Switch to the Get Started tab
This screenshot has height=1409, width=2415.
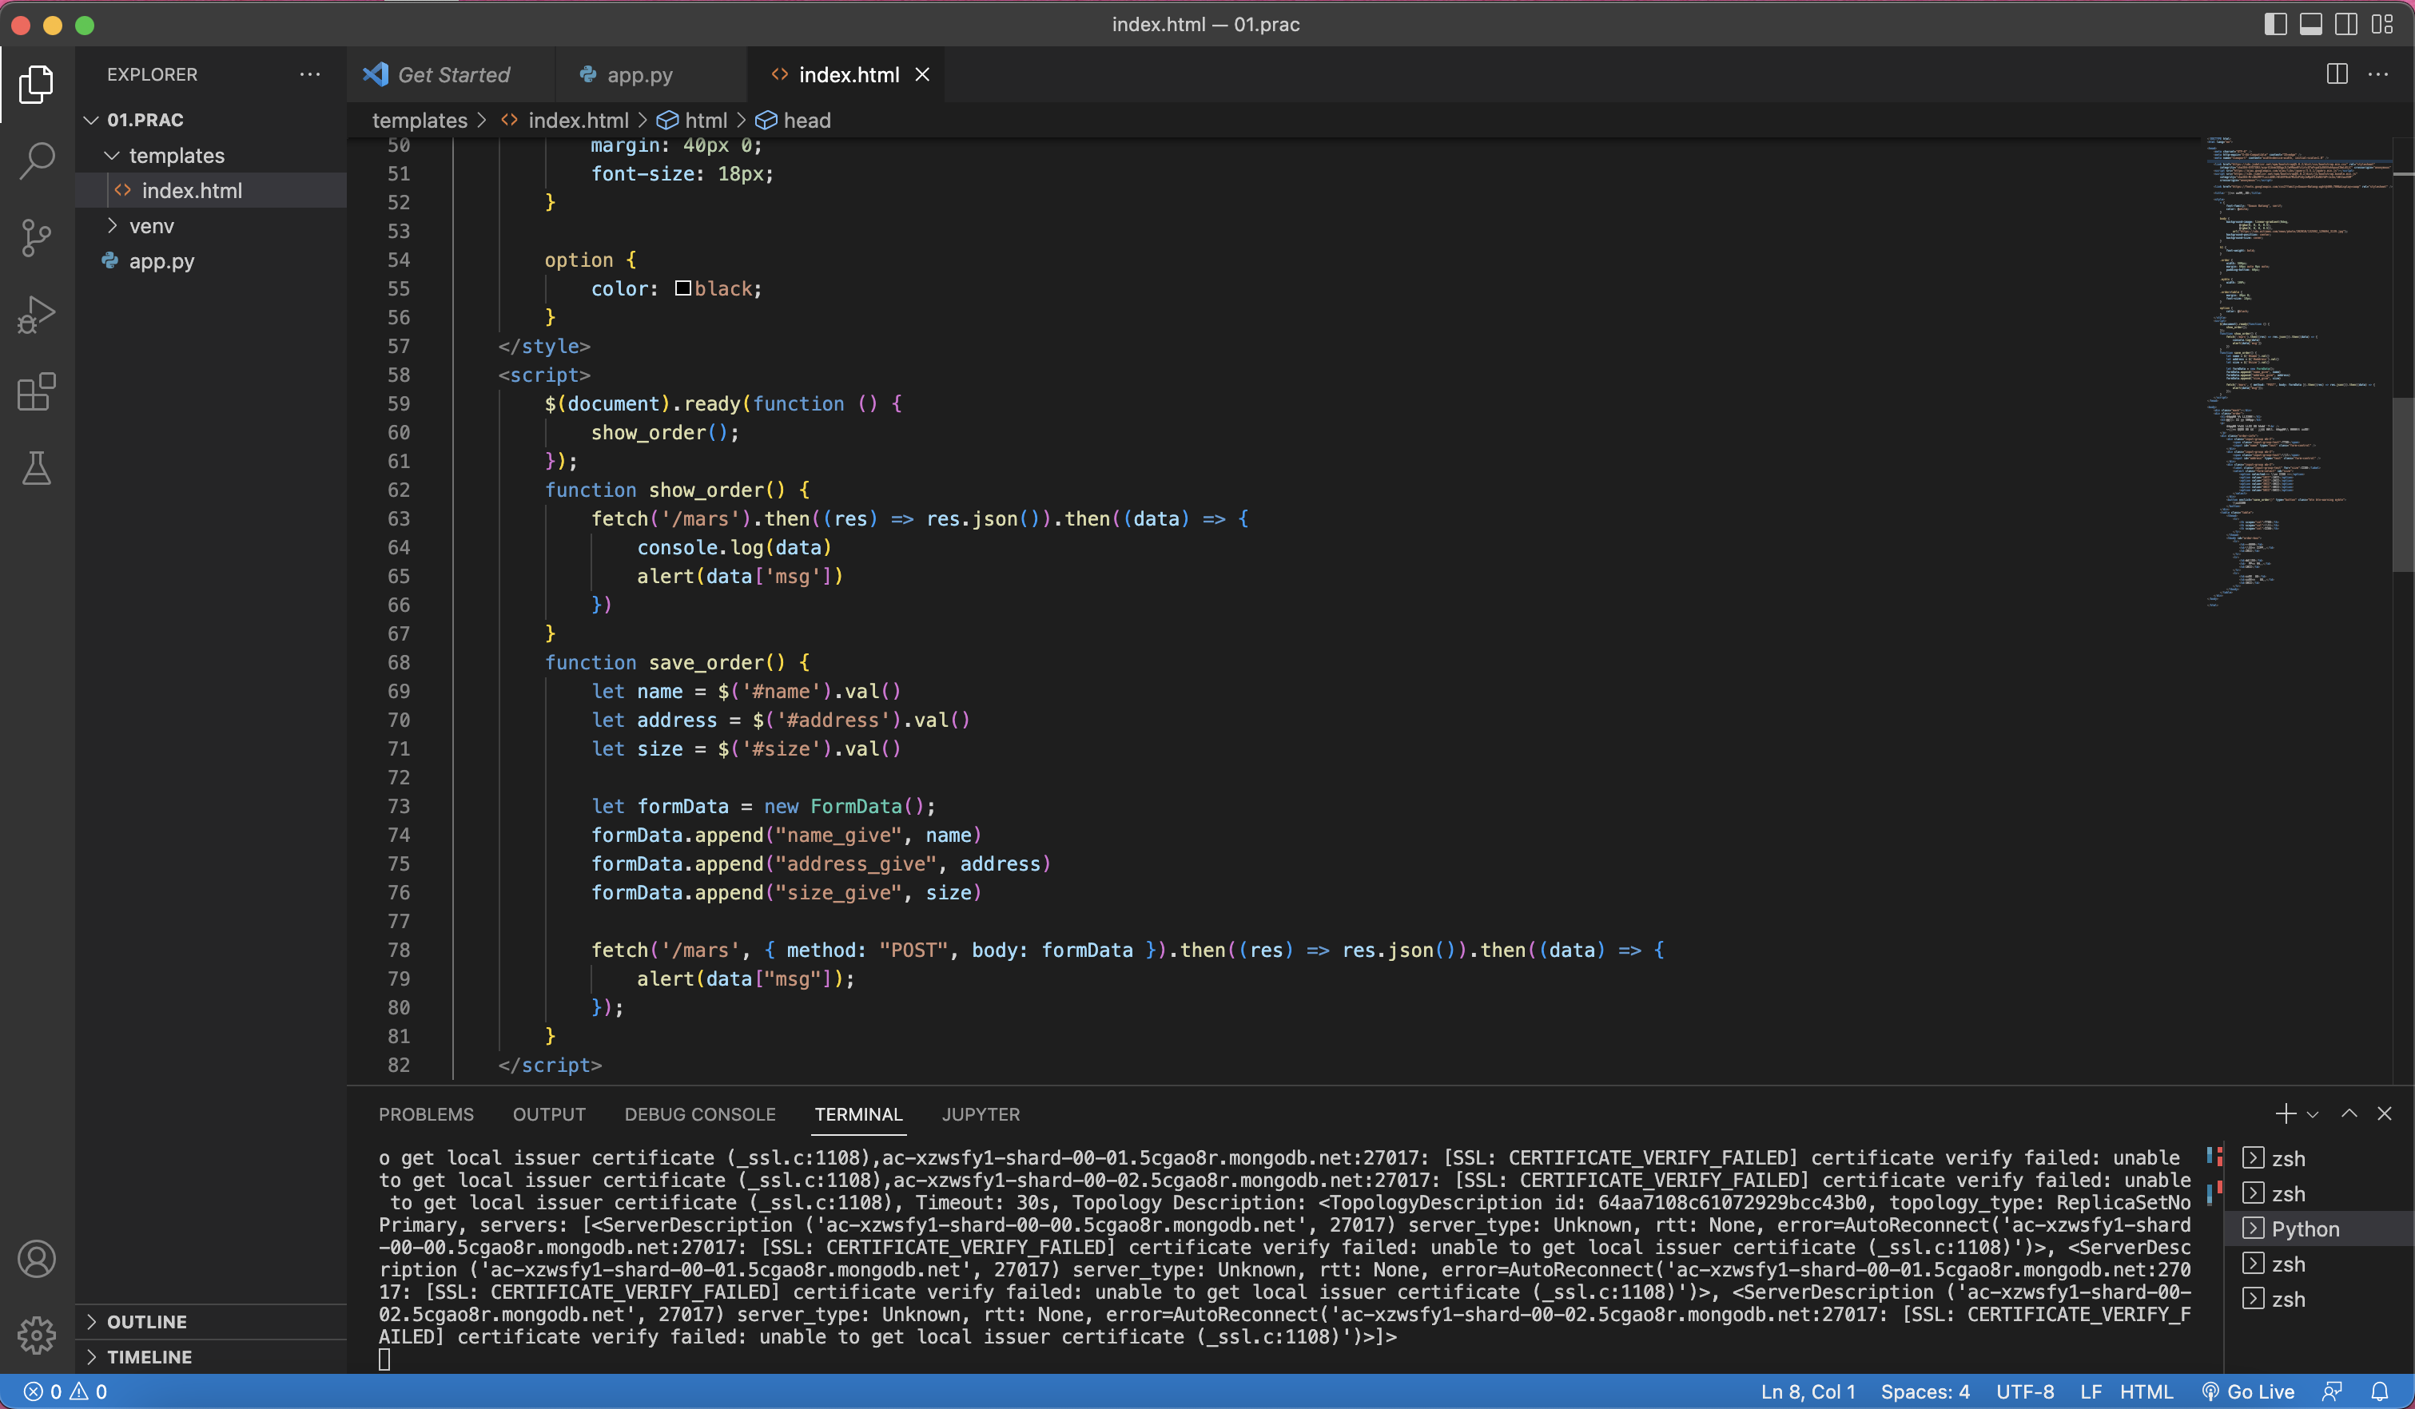tap(452, 75)
